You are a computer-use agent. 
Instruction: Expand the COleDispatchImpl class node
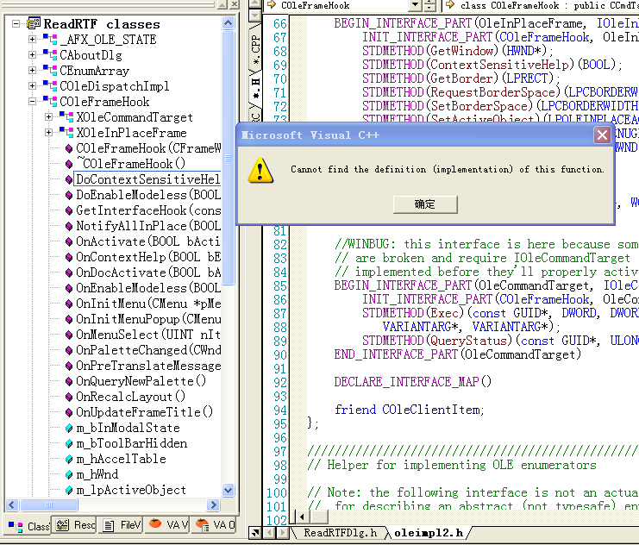tap(32, 85)
